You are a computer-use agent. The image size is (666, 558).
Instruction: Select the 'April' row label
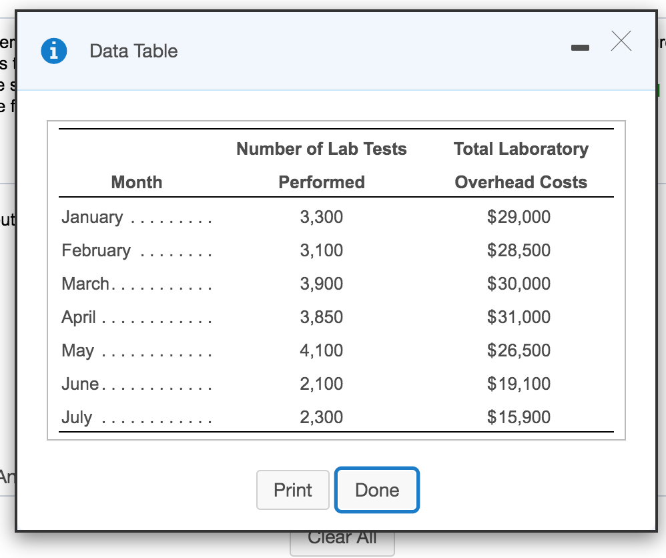coord(79,317)
